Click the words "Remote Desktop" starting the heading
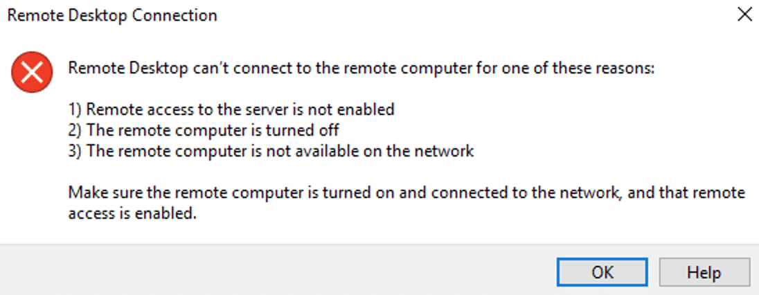The height and width of the screenshot is (295, 759). (x=129, y=69)
